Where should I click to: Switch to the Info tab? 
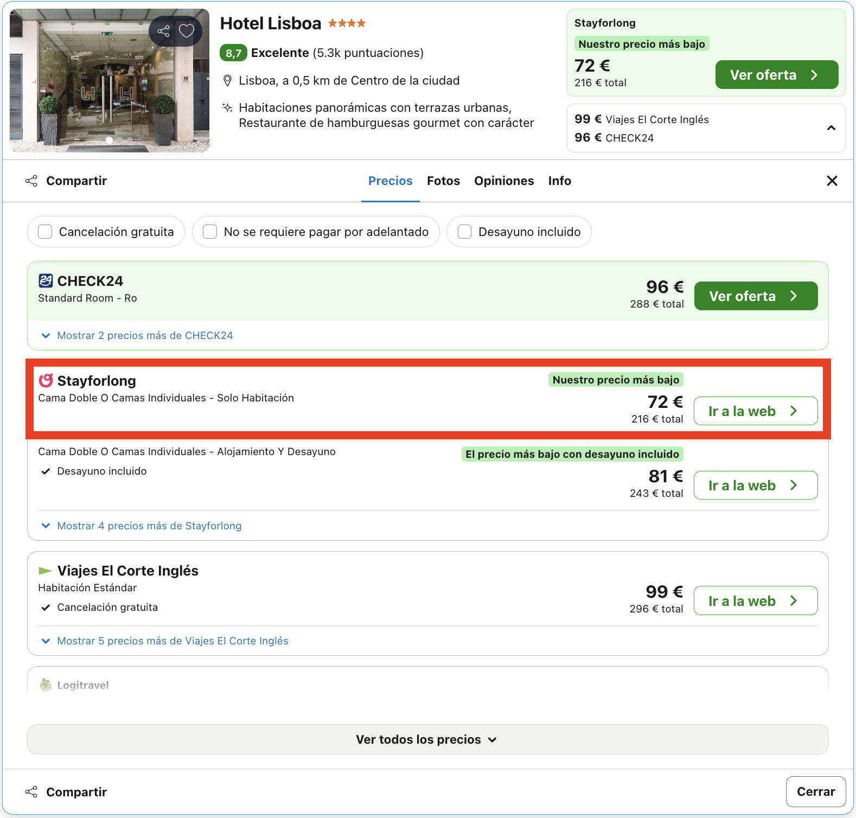(x=559, y=181)
